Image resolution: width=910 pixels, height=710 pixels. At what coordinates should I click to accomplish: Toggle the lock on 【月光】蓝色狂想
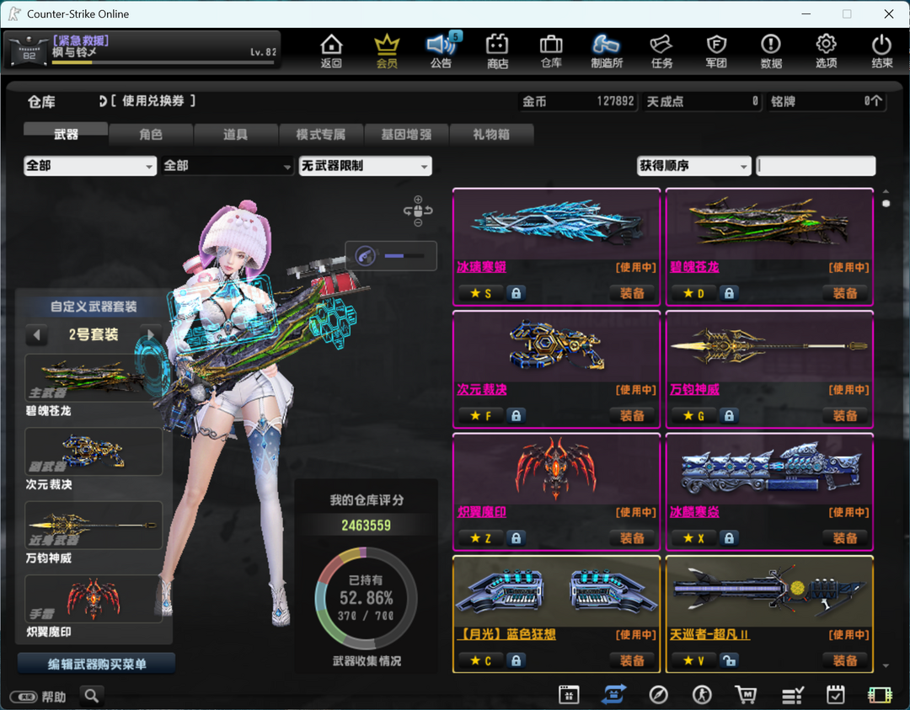point(516,660)
